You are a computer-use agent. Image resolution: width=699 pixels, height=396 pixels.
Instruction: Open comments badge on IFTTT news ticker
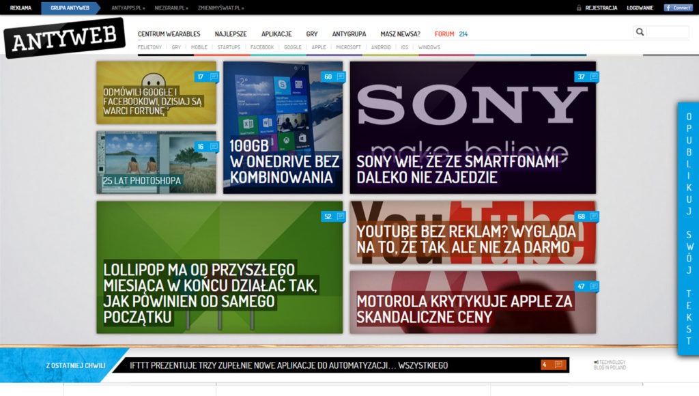553,365
